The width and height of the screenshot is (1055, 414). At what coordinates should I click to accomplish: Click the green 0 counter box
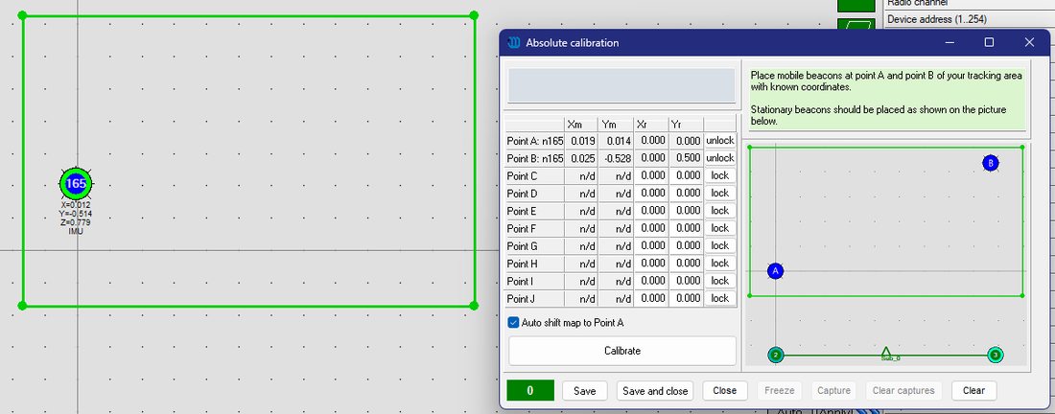point(530,390)
